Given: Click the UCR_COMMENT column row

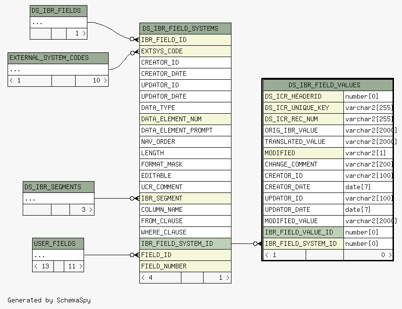Looking at the screenshot, I should [185, 187].
